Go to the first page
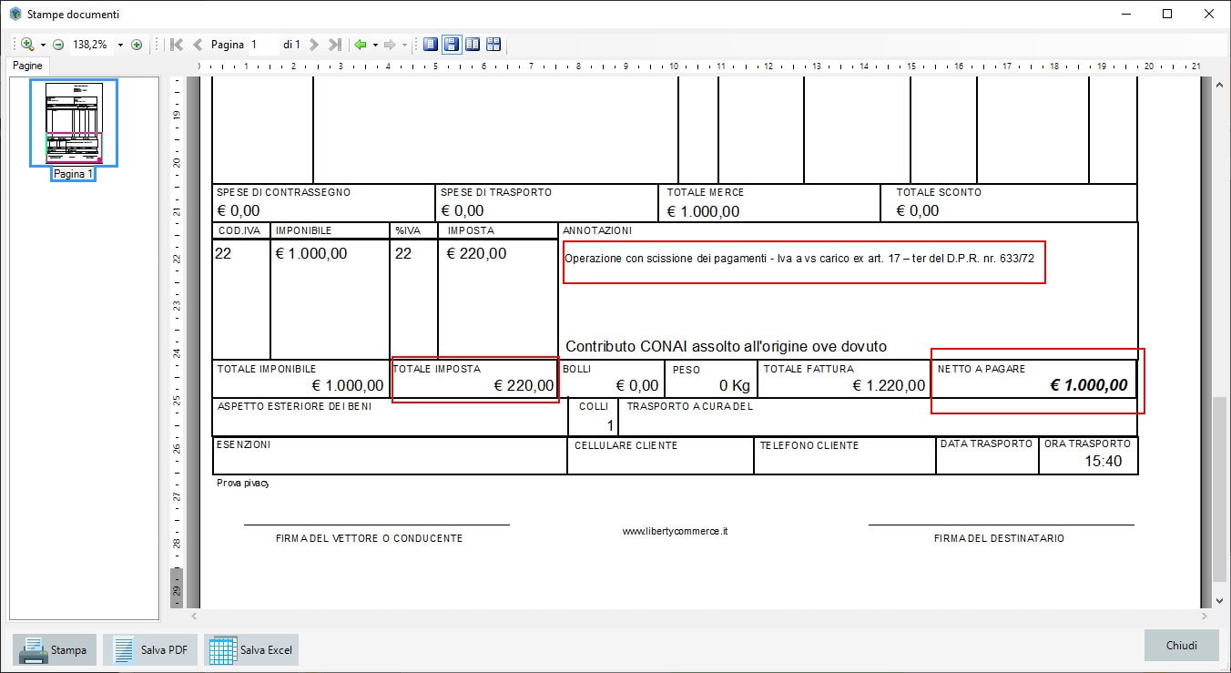1231x673 pixels. click(x=177, y=45)
